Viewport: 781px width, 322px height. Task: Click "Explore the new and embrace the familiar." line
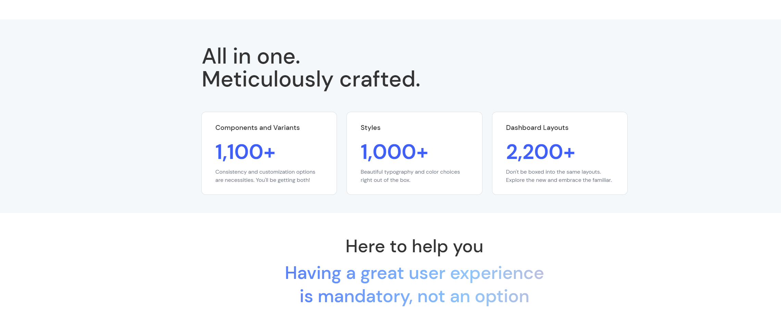[x=558, y=180]
